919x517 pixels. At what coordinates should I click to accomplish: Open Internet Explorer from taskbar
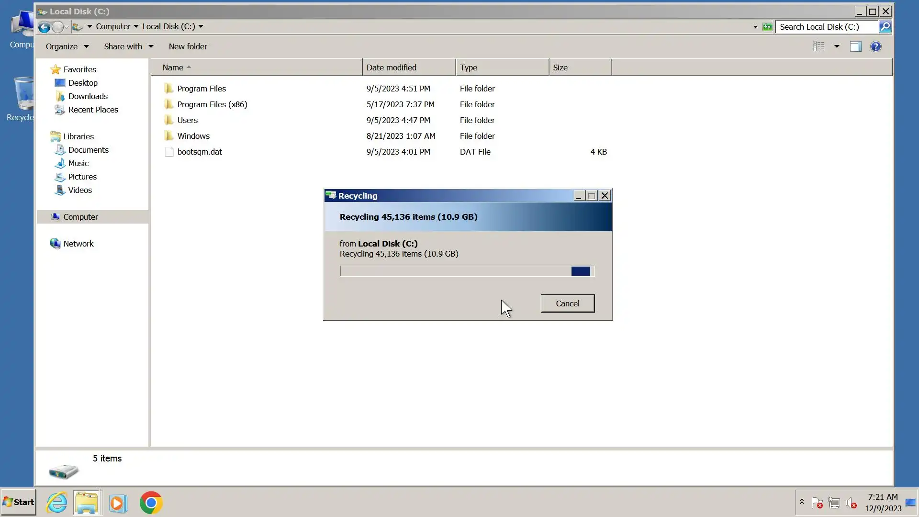pyautogui.click(x=56, y=503)
